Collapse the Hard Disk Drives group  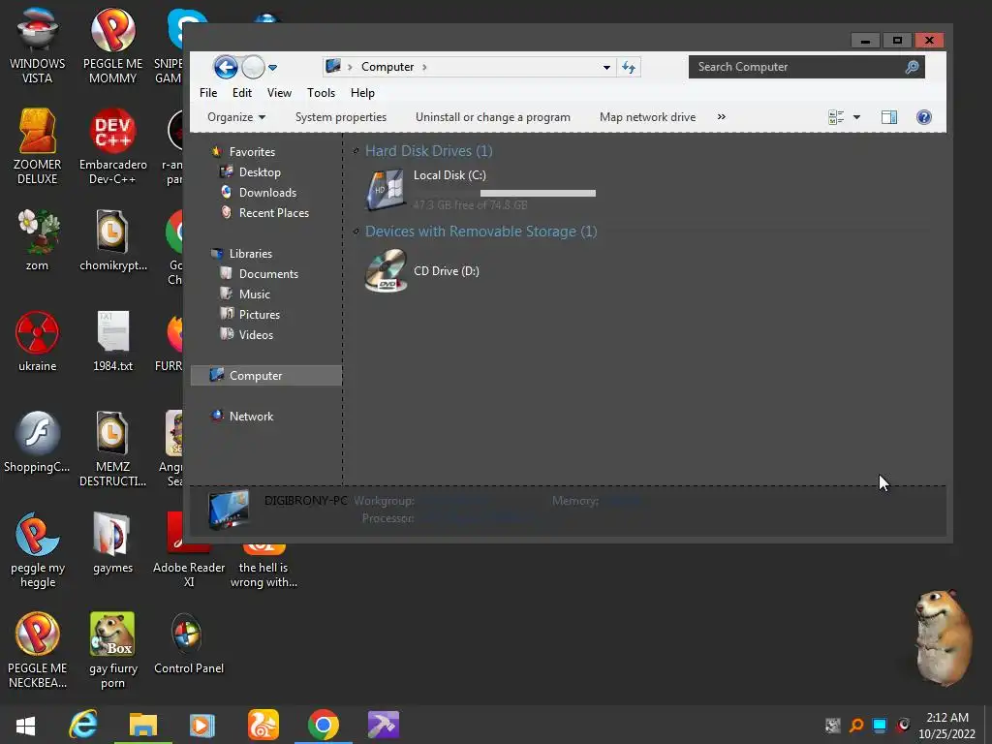[x=356, y=150]
